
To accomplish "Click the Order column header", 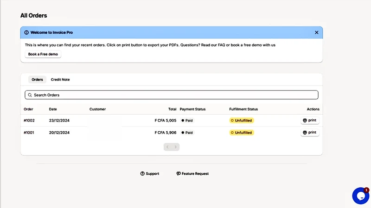I will (28, 109).
